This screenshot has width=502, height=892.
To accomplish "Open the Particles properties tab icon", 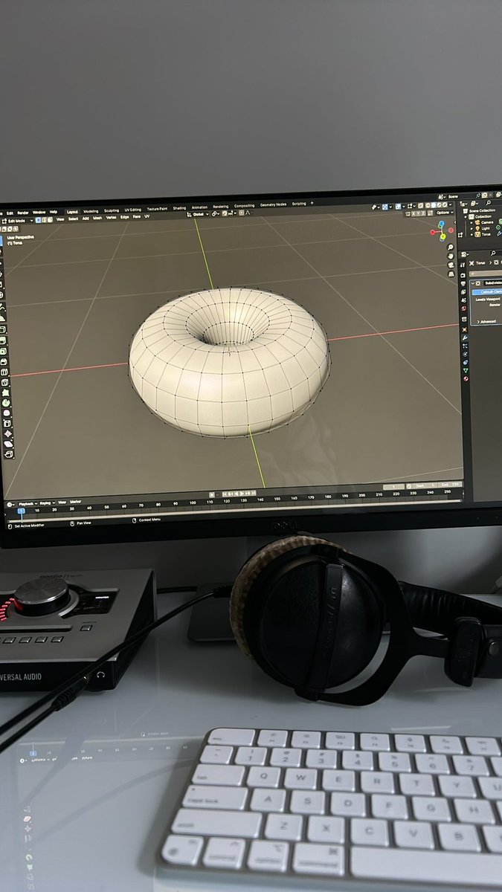I will (x=465, y=346).
